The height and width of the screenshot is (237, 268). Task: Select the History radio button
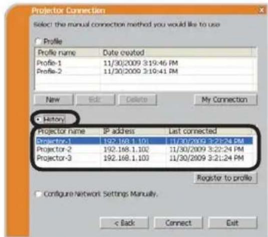38,119
